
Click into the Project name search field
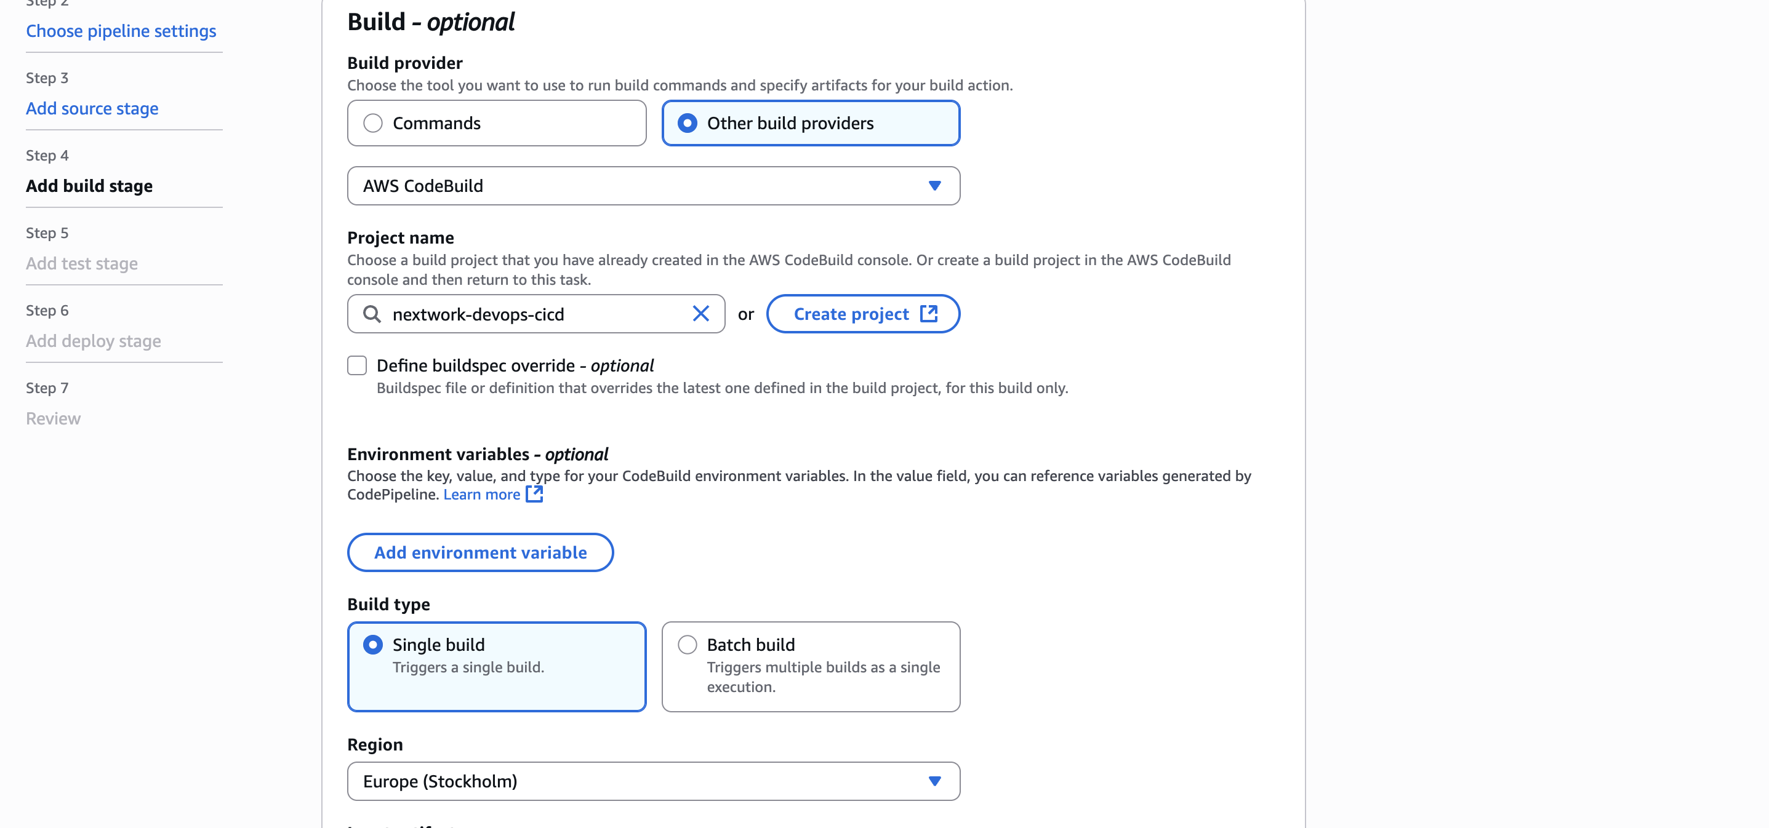[x=536, y=314]
